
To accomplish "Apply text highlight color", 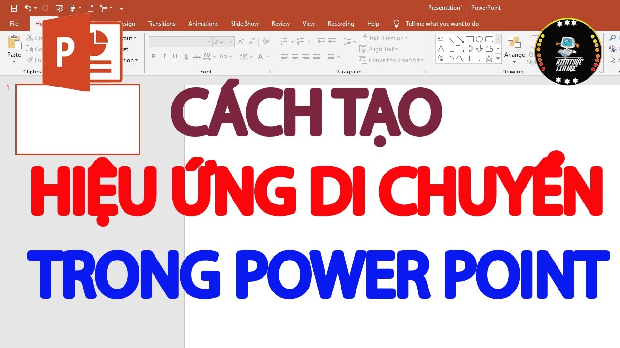I will click(245, 57).
